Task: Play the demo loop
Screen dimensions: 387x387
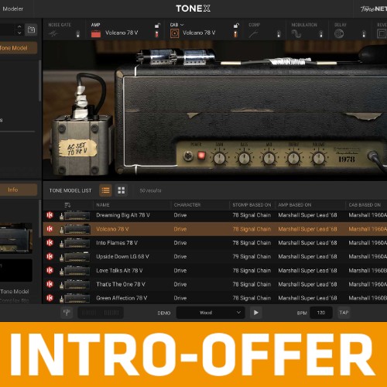Action: point(255,313)
